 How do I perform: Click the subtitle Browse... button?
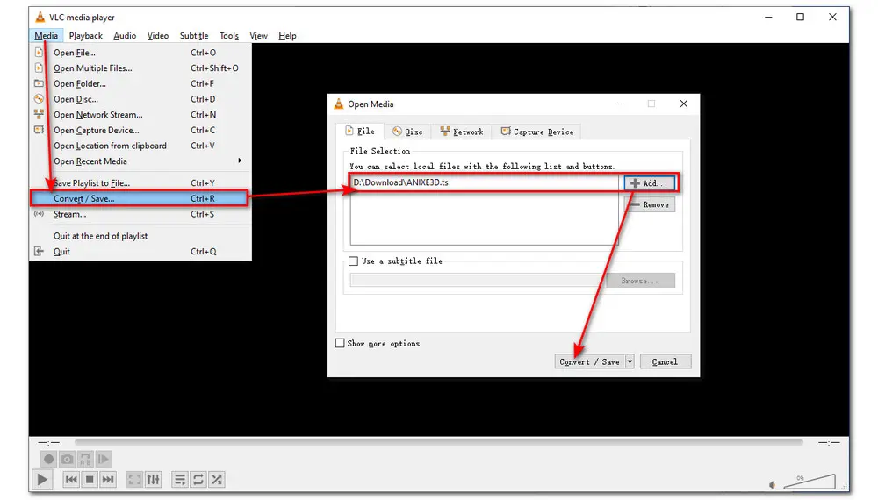tap(641, 280)
